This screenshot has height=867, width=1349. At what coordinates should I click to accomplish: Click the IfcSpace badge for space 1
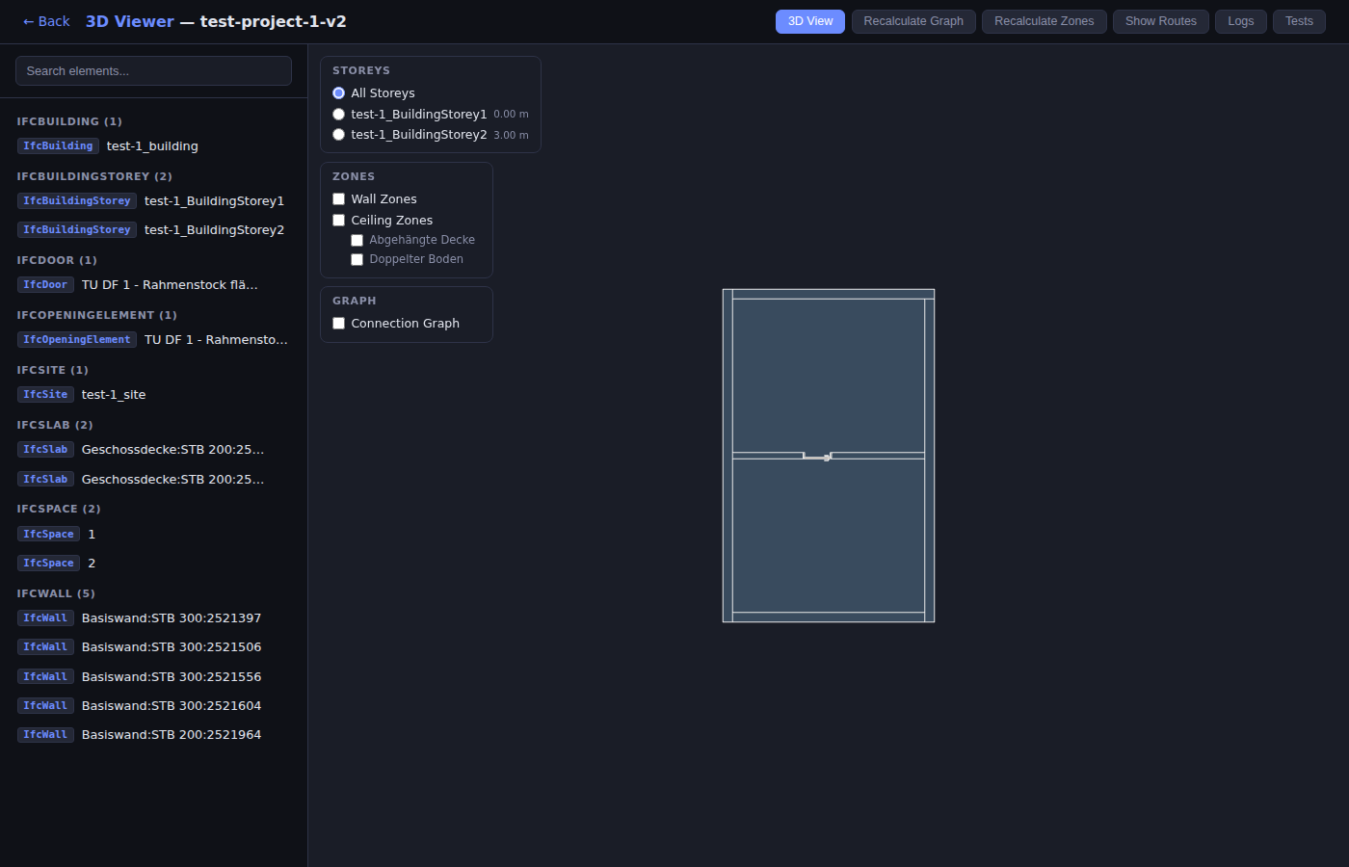(48, 534)
